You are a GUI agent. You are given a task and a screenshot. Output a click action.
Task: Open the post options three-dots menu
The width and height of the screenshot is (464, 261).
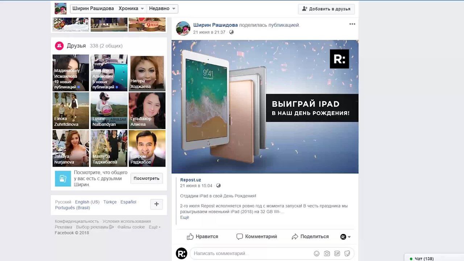[x=352, y=24]
